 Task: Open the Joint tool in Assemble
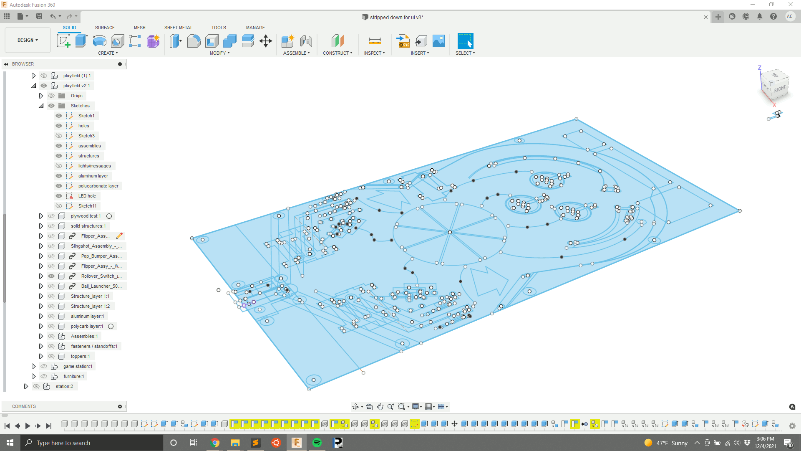(x=306, y=41)
